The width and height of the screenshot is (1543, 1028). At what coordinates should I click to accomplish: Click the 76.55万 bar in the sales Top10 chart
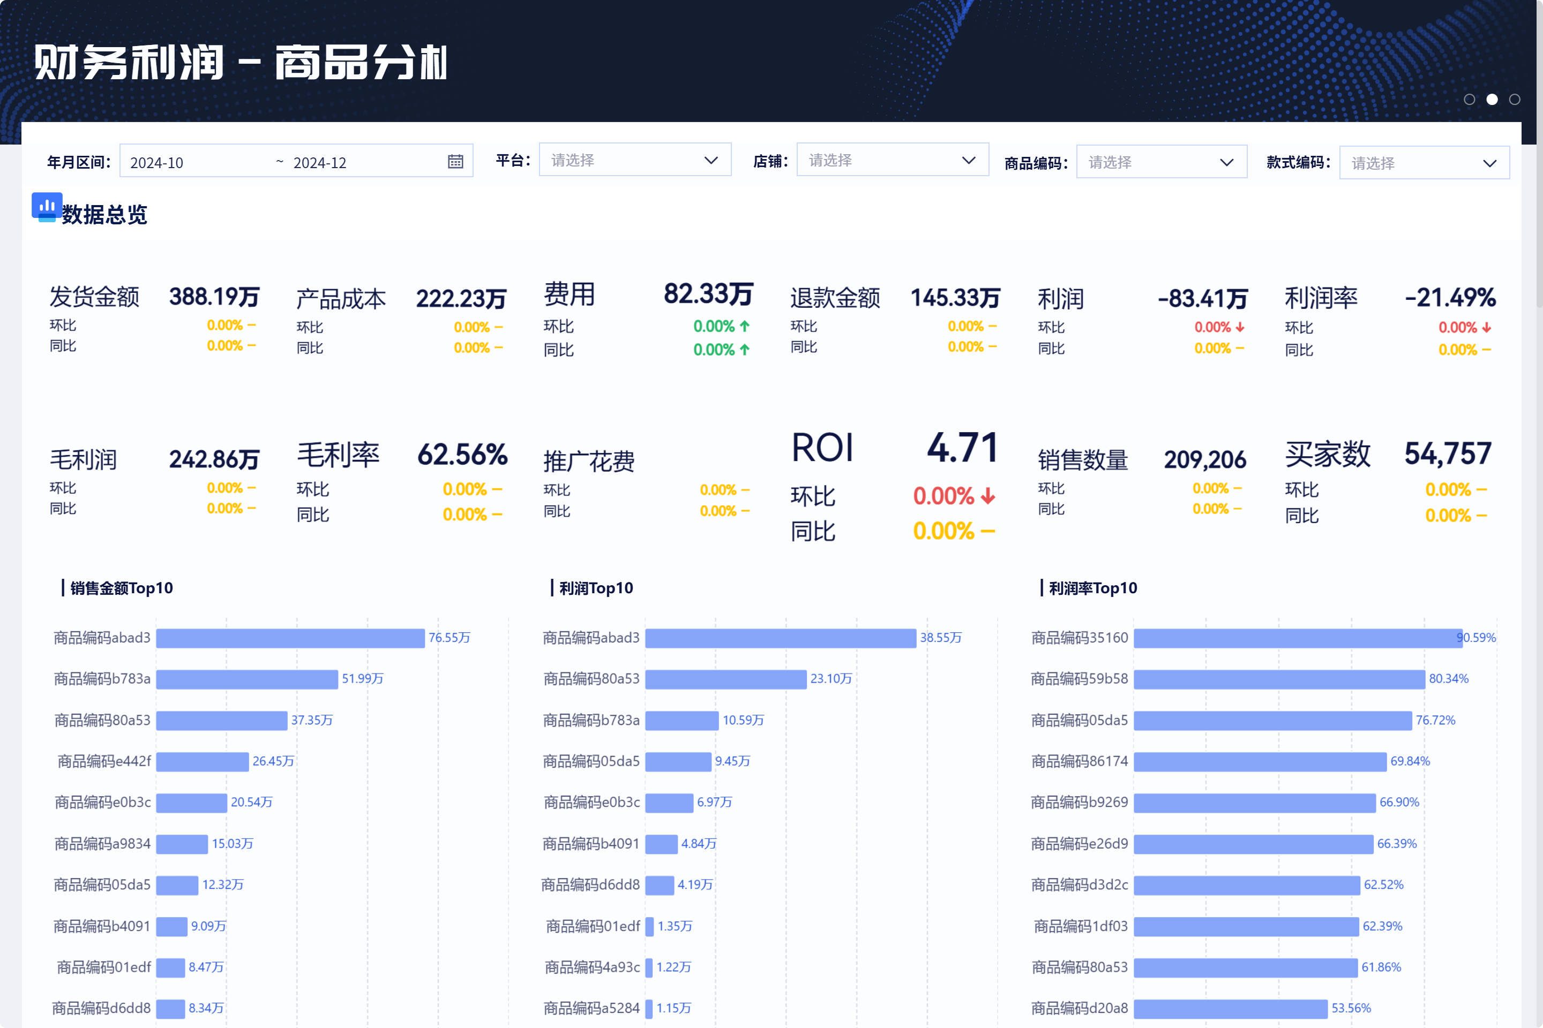point(290,638)
